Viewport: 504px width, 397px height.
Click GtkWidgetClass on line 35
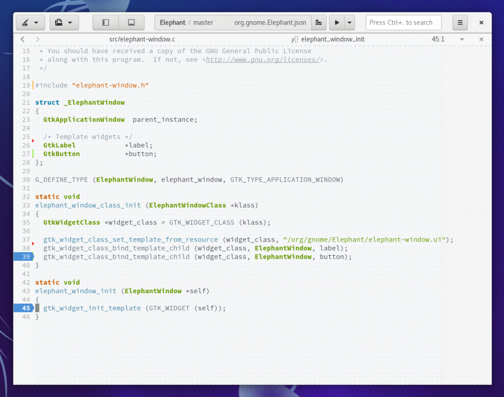(72, 222)
